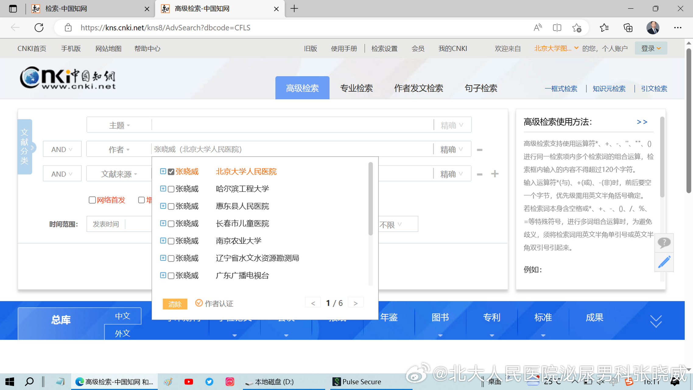Click the author input field 张晓威

[292, 149]
